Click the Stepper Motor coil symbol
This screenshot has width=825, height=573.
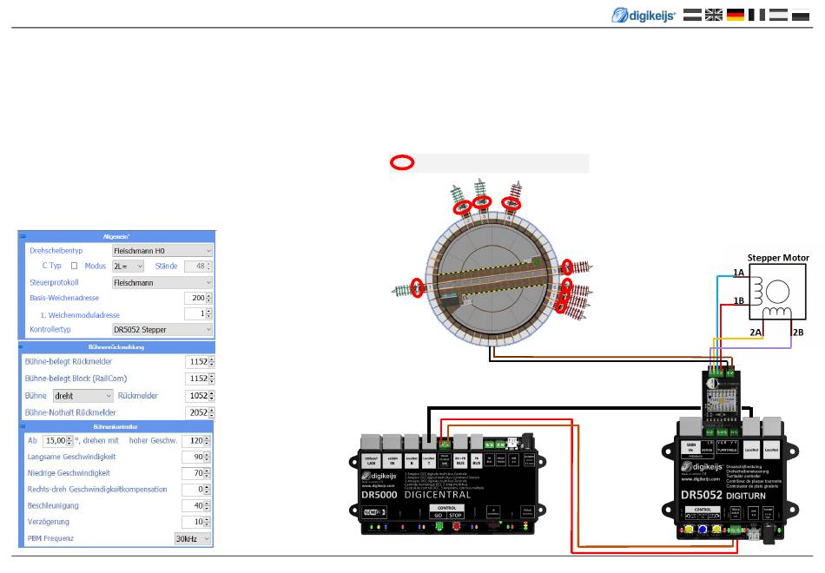pyautogui.click(x=777, y=292)
